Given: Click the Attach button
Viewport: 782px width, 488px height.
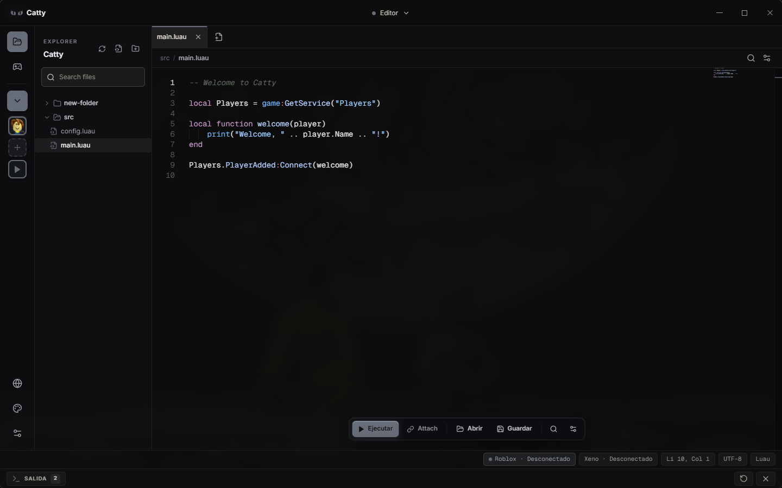Looking at the screenshot, I should tap(422, 429).
